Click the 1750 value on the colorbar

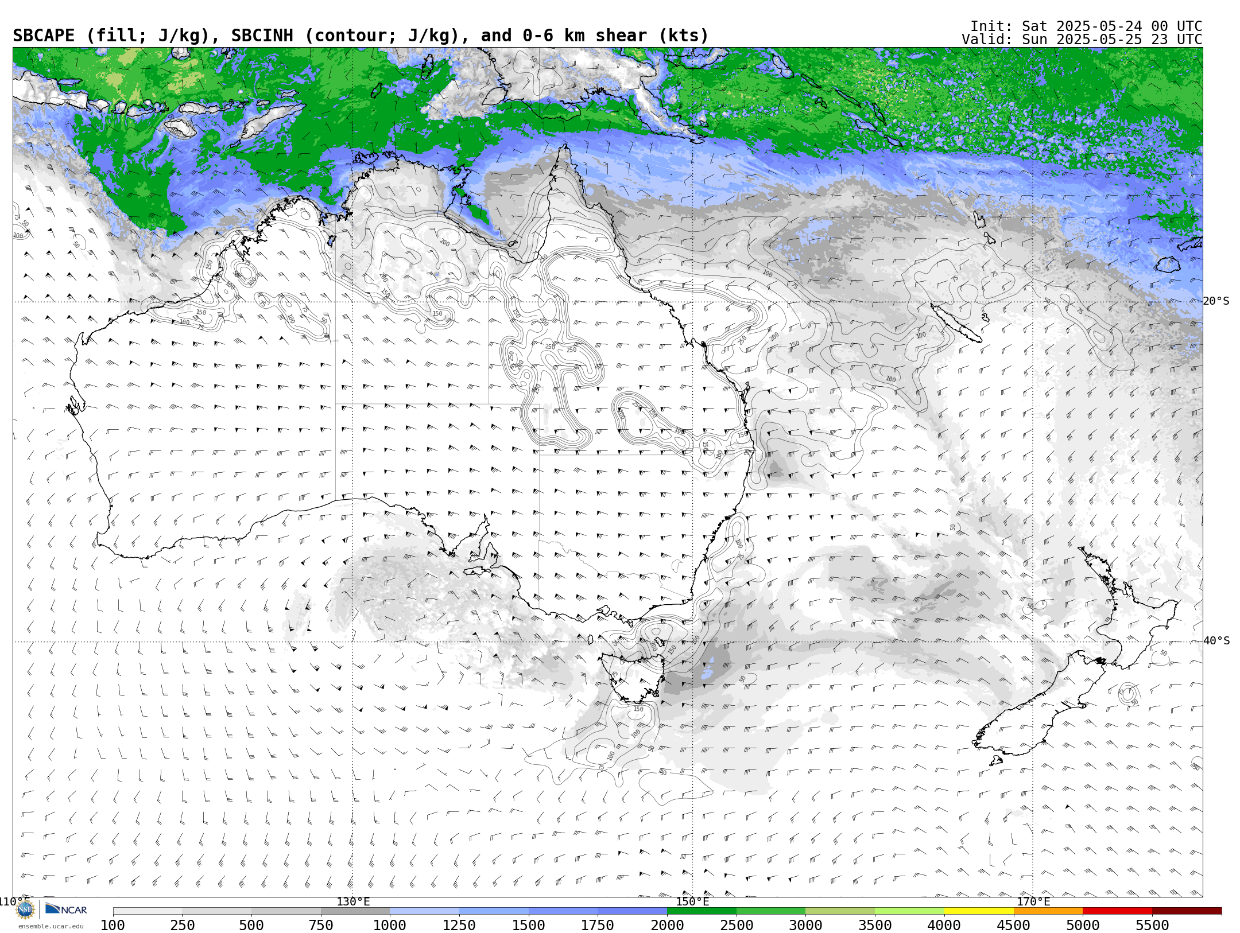tap(598, 925)
